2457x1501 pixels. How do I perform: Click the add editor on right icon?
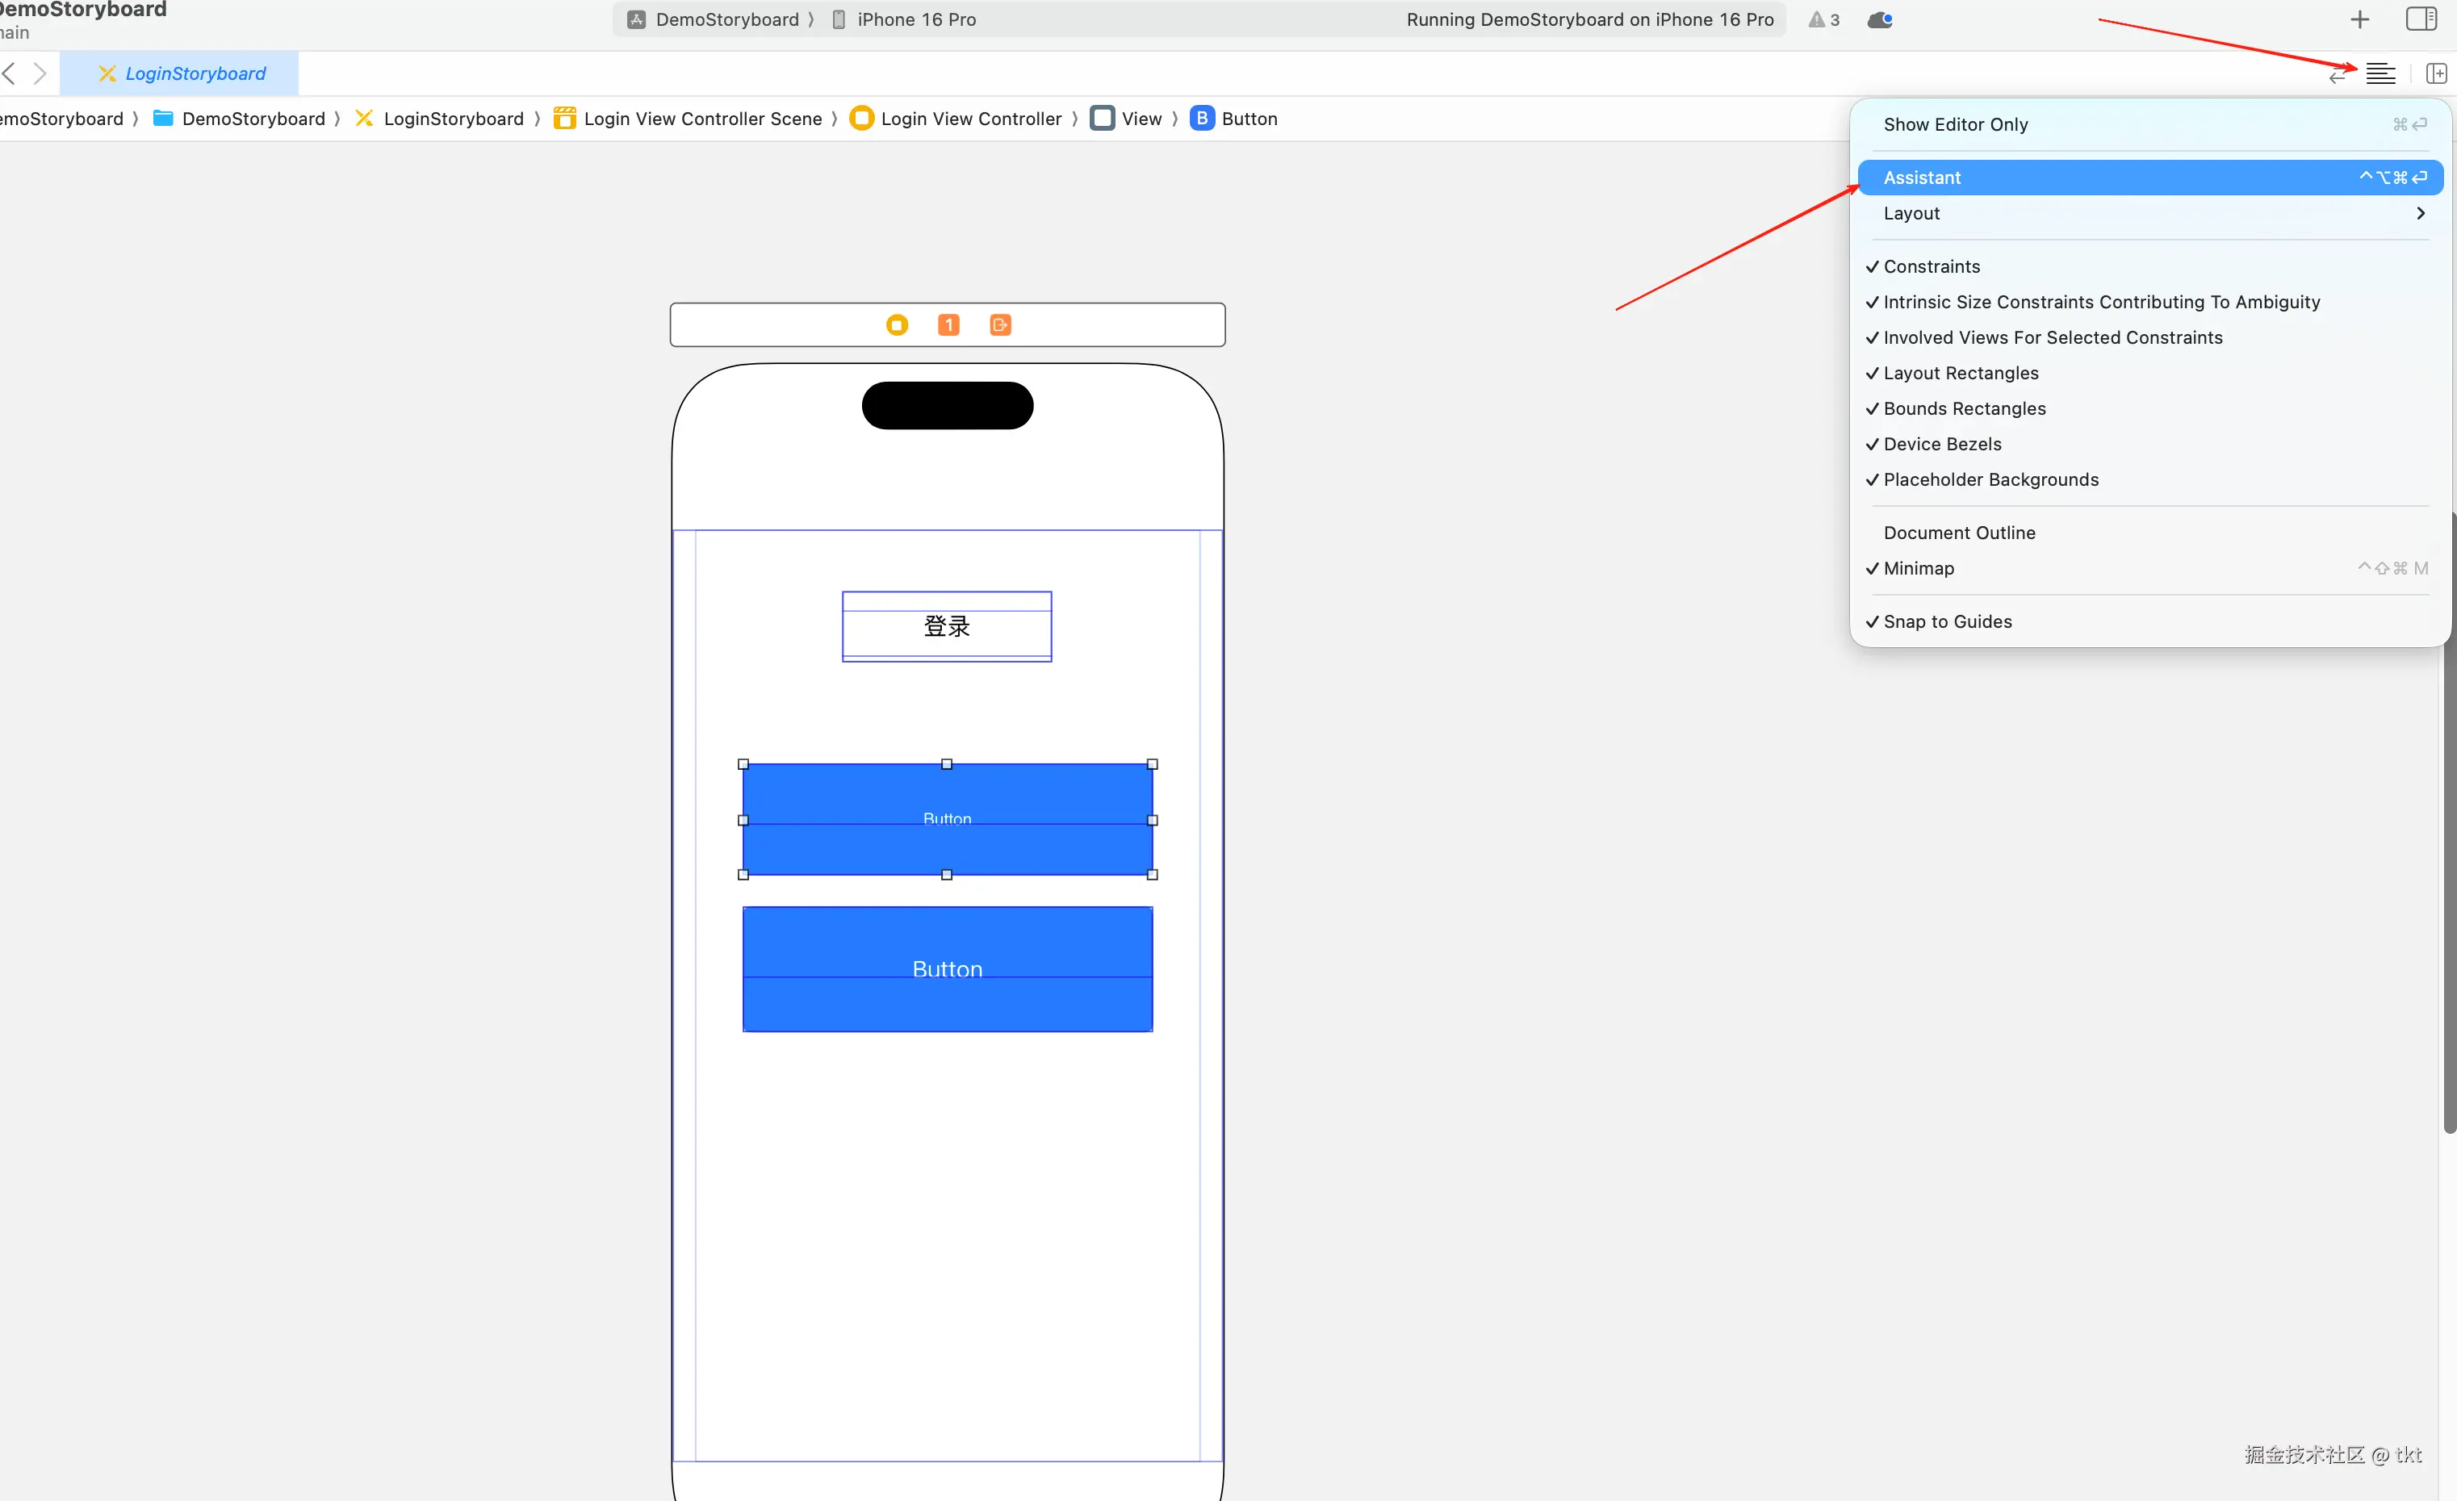[x=2435, y=73]
